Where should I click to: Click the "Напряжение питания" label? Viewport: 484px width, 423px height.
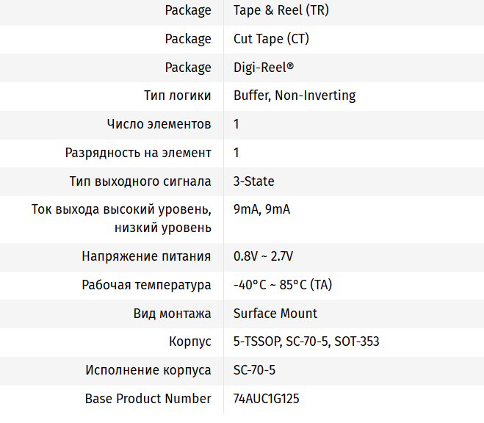click(147, 256)
